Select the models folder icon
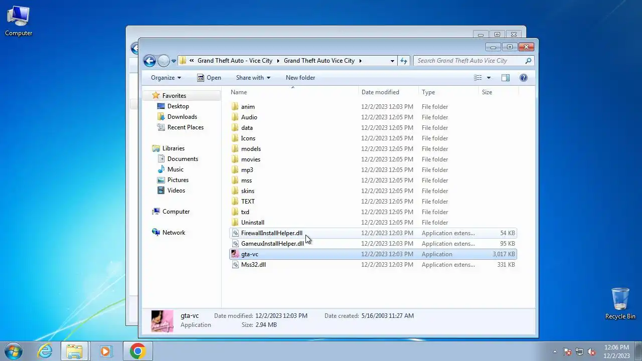The image size is (642, 361). [x=235, y=149]
